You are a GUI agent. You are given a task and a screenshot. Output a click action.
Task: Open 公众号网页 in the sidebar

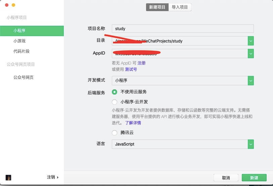(24, 77)
